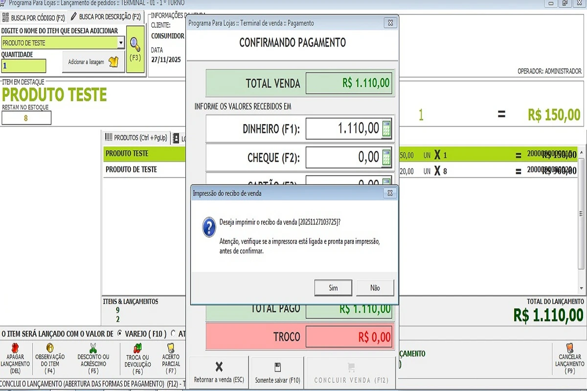Close the Impressão do recibo dialog
The height and width of the screenshot is (391, 587).
[x=390, y=193]
